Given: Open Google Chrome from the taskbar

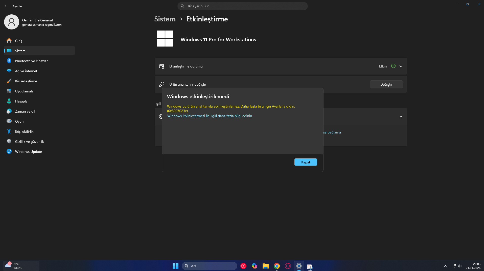Looking at the screenshot, I should pos(277,266).
